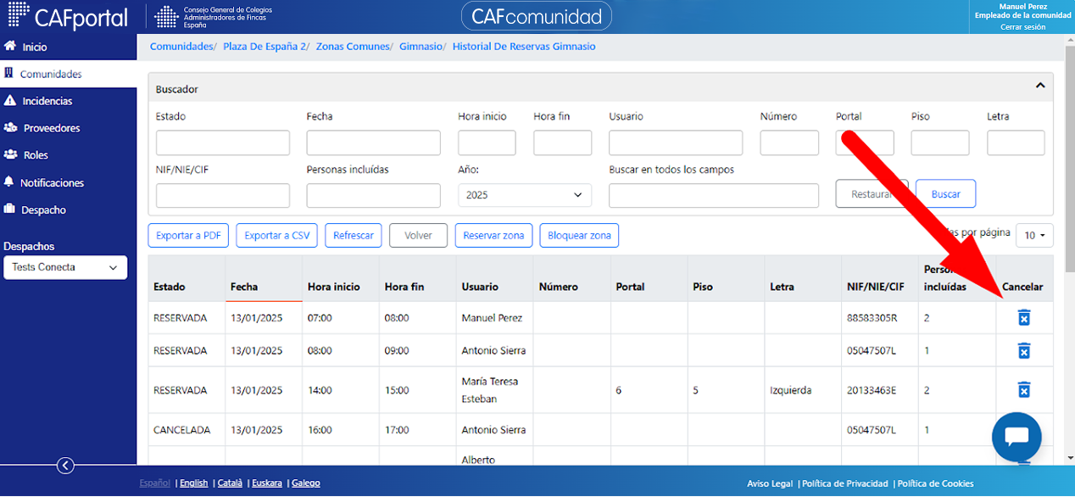The height and width of the screenshot is (497, 1075).
Task: Collapse the Buscador panel chevron
Action: (1040, 86)
